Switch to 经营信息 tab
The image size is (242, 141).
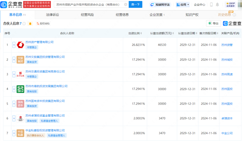coord(122,15)
